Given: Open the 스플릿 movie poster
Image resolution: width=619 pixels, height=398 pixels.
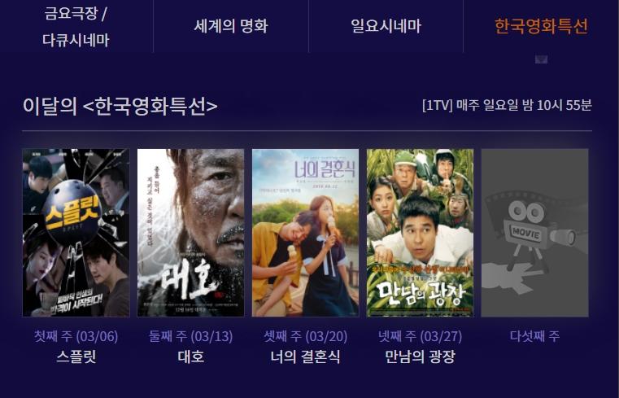Looking at the screenshot, I should (x=76, y=233).
